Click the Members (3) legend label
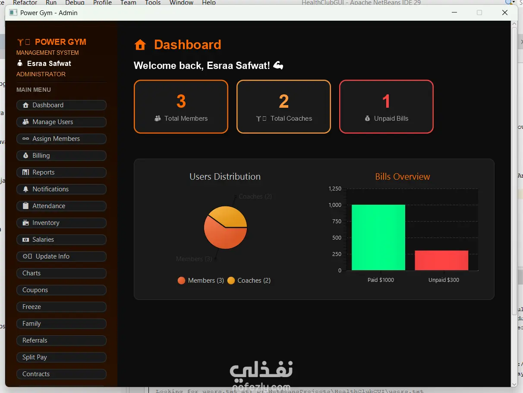523x393 pixels. coord(206,281)
